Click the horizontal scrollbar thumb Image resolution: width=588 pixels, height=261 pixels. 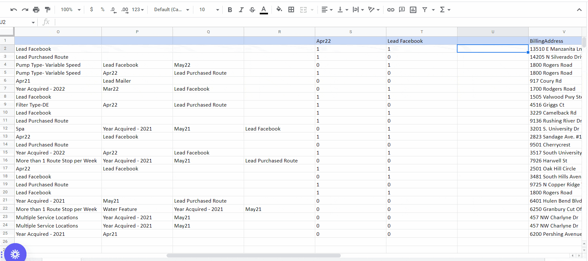click(x=254, y=256)
